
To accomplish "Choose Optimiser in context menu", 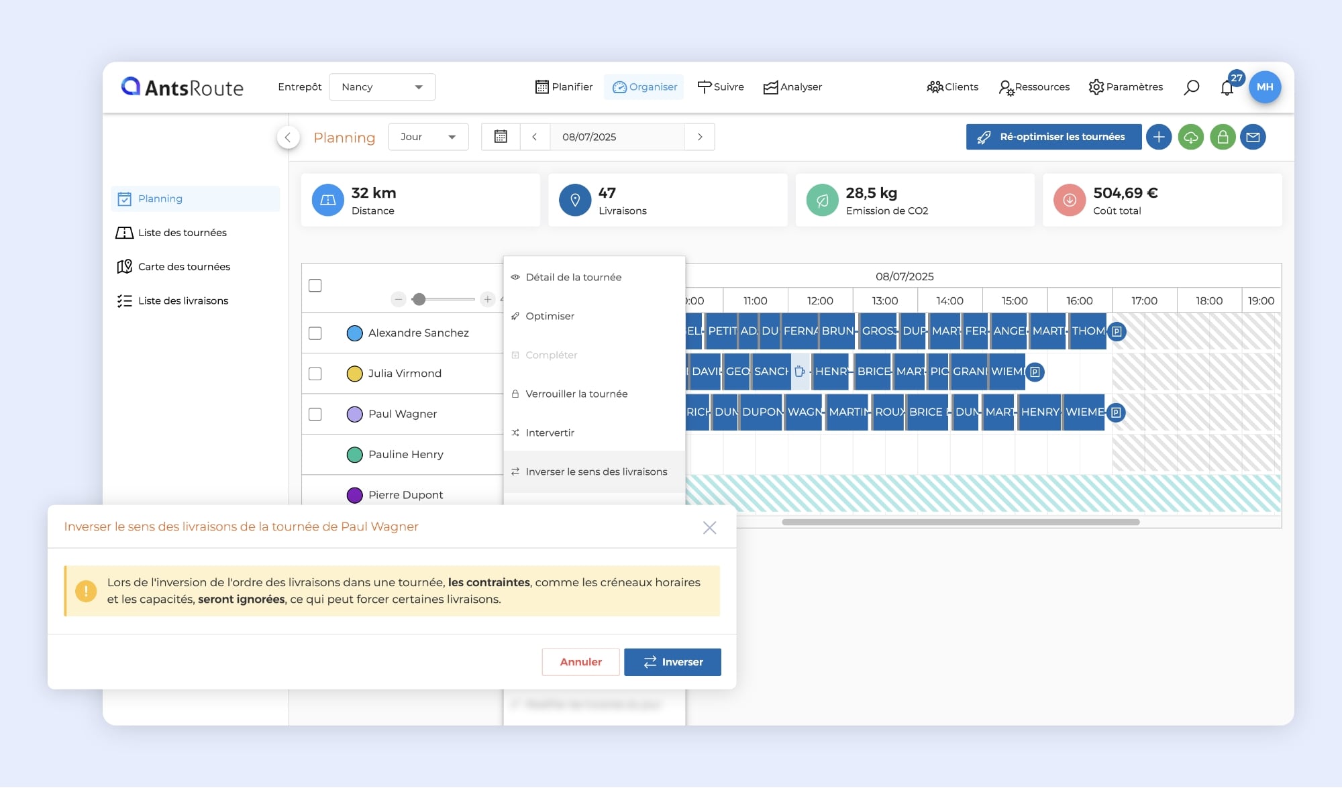I will pos(550,316).
